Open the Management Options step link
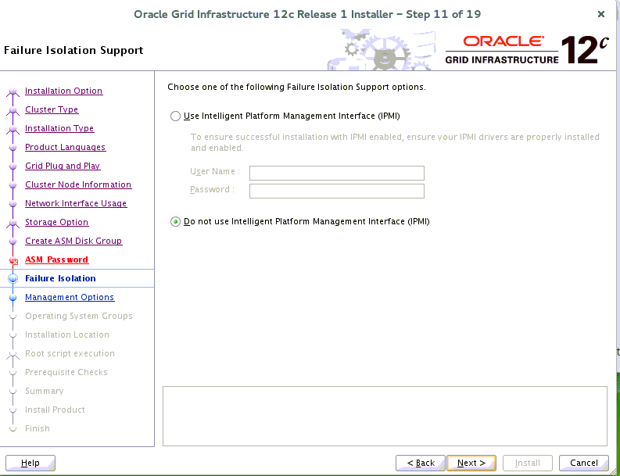620x476 pixels. [70, 298]
